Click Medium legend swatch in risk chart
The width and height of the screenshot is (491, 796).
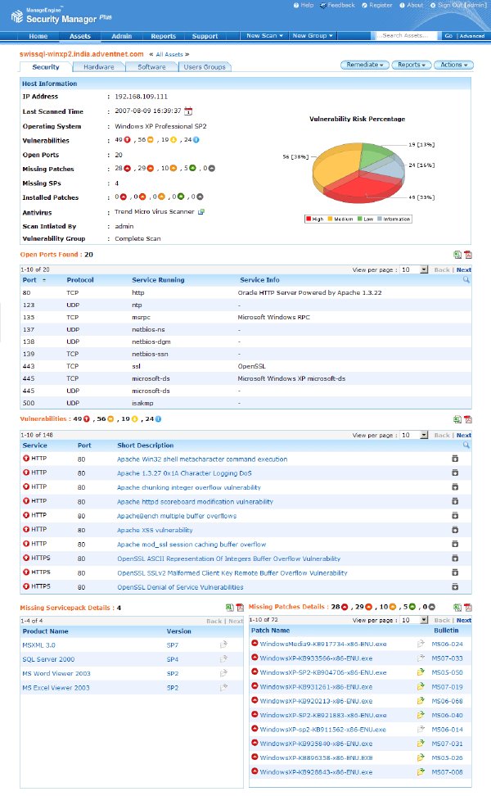331,219
